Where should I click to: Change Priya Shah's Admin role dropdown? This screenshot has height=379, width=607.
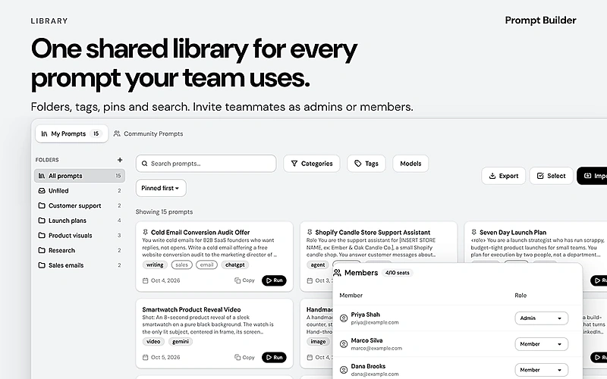pyautogui.click(x=541, y=318)
